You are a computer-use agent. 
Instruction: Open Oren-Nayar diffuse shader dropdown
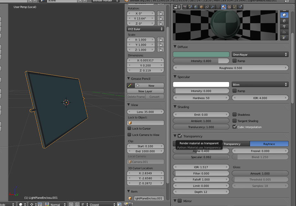(x=260, y=55)
